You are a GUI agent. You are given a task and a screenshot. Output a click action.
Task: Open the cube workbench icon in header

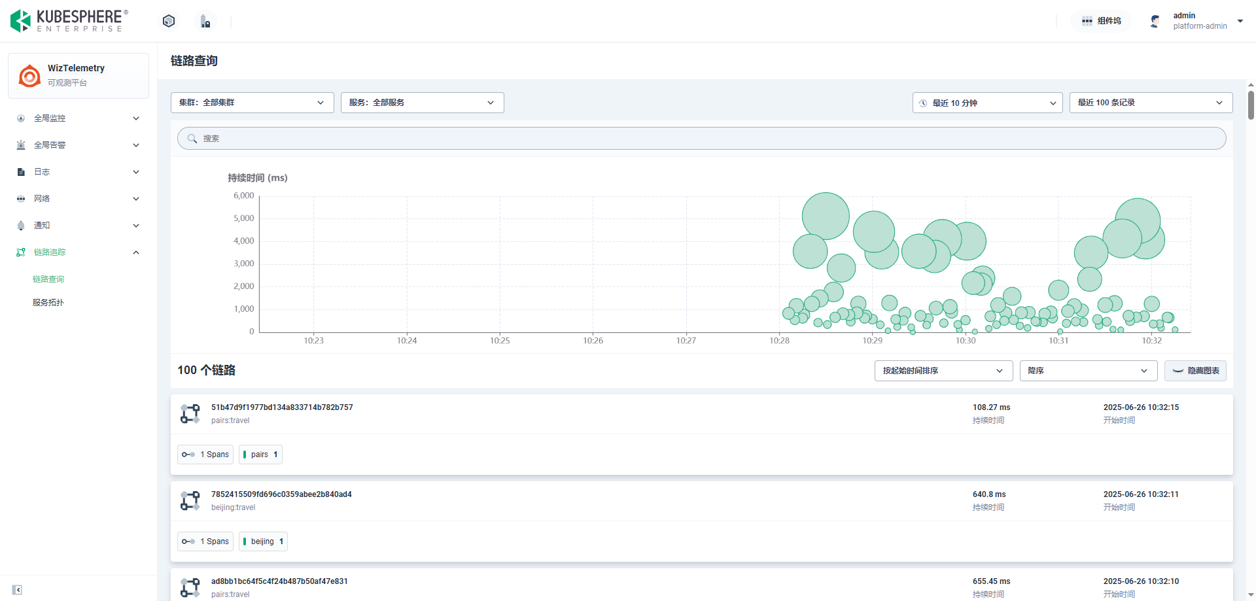pos(169,21)
